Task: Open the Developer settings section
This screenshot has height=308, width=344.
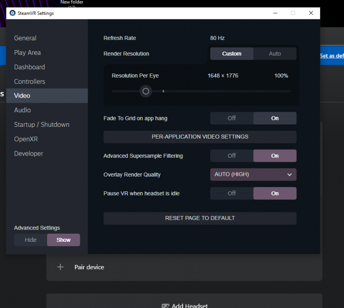Action: coord(28,153)
